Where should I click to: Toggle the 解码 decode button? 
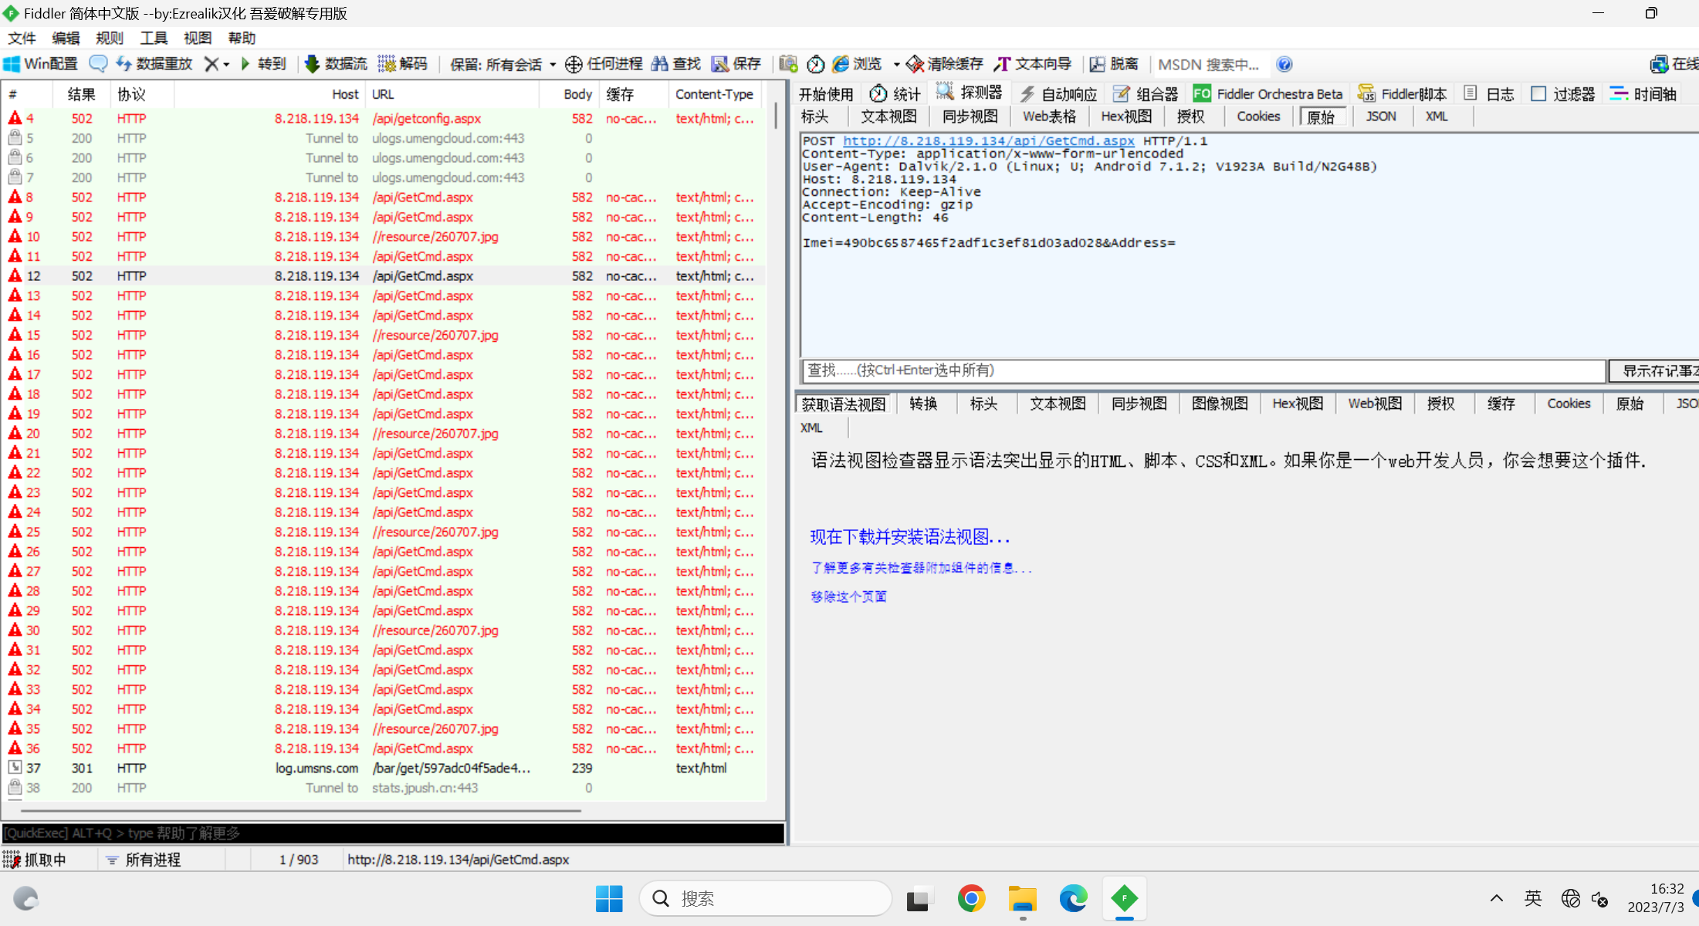(x=402, y=64)
